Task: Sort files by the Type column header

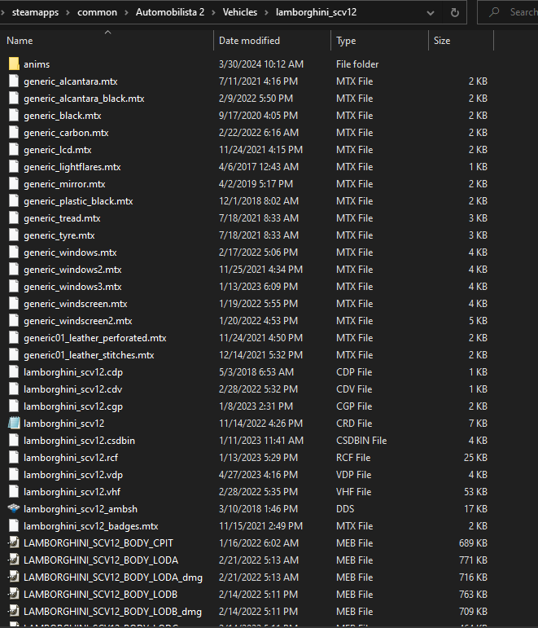Action: click(x=346, y=41)
